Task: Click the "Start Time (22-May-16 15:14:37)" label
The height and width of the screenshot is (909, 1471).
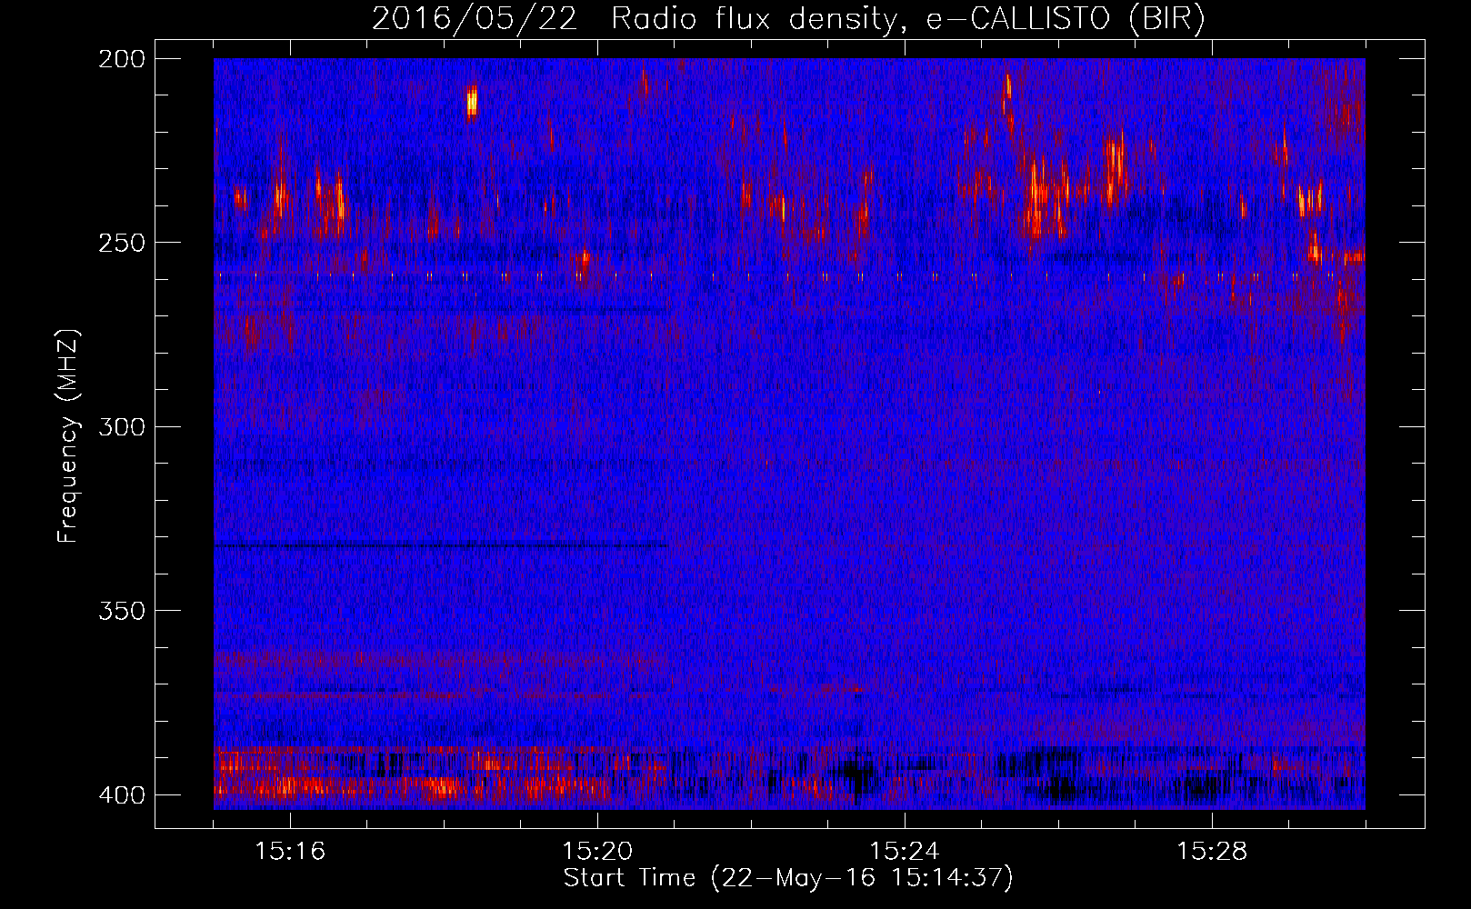Action: tap(787, 878)
